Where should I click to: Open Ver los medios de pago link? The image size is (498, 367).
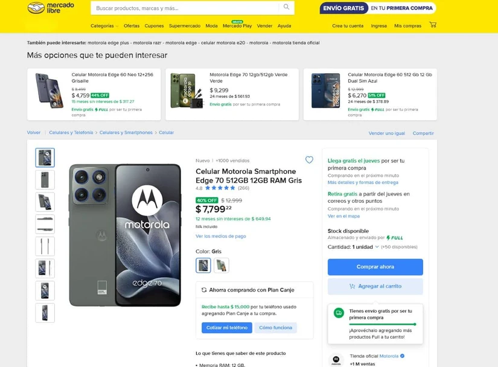pyautogui.click(x=221, y=236)
